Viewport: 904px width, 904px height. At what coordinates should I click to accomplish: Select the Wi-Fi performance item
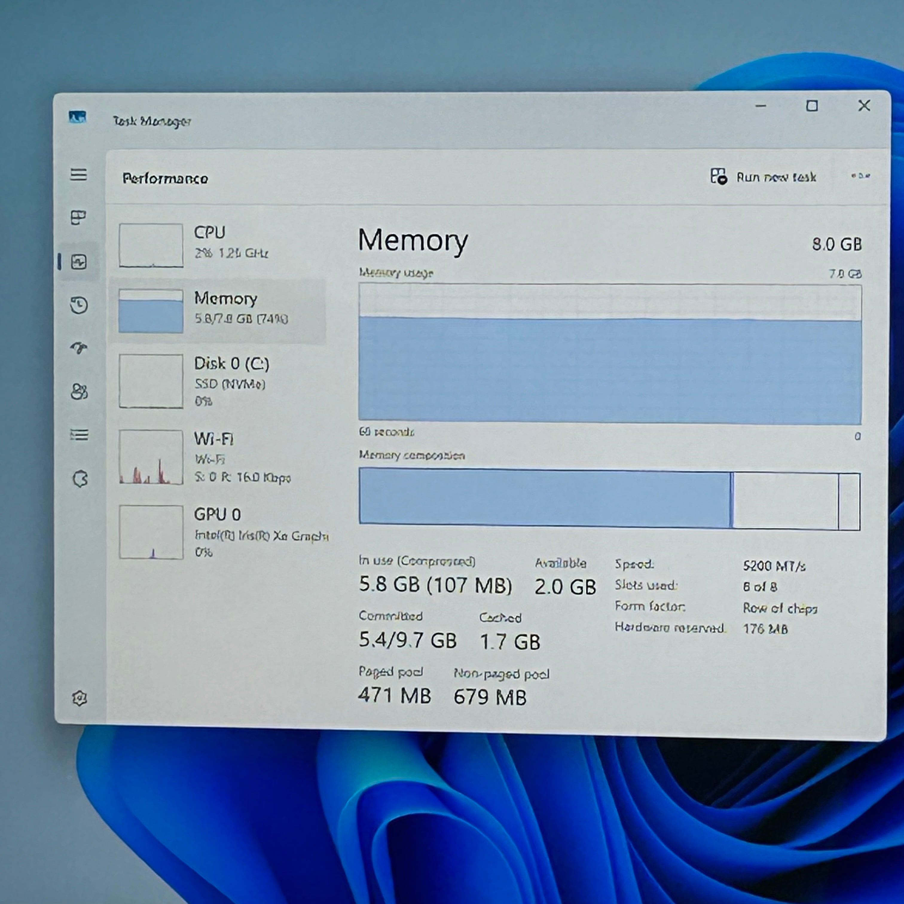[x=218, y=457]
